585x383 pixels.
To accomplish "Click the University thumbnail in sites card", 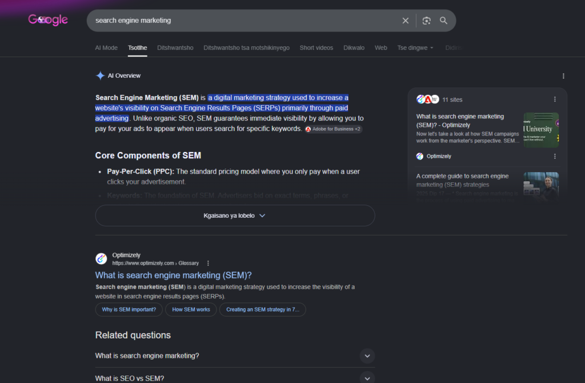I will tap(541, 130).
